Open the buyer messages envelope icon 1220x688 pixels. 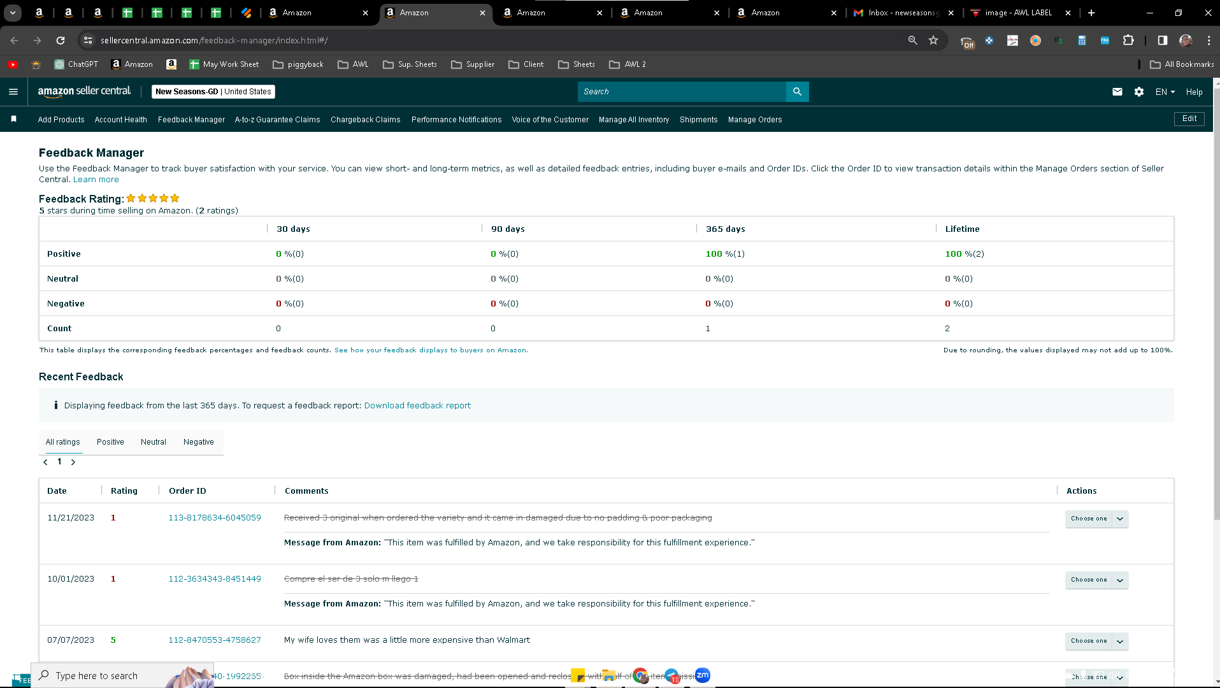(x=1117, y=92)
